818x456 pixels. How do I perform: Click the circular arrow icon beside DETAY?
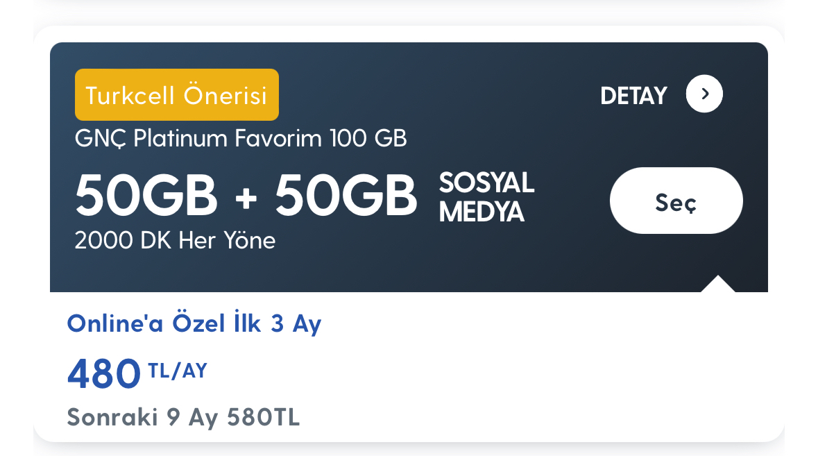704,94
